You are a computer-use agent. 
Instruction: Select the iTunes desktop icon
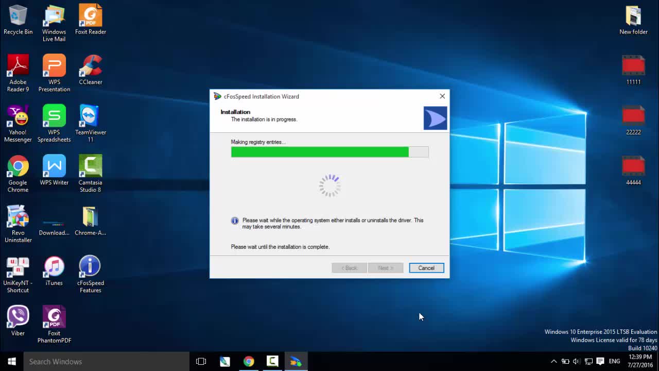[x=54, y=271]
